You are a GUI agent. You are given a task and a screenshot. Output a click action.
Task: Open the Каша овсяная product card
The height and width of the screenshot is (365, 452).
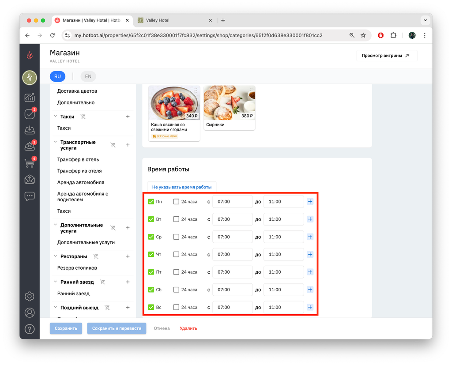174,113
